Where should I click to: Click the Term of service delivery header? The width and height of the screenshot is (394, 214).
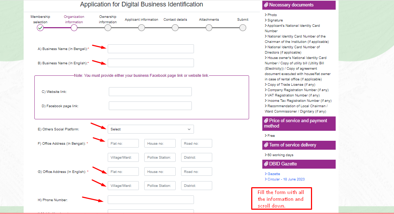click(x=299, y=145)
